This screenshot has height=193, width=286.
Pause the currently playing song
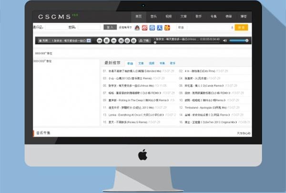click(107, 41)
